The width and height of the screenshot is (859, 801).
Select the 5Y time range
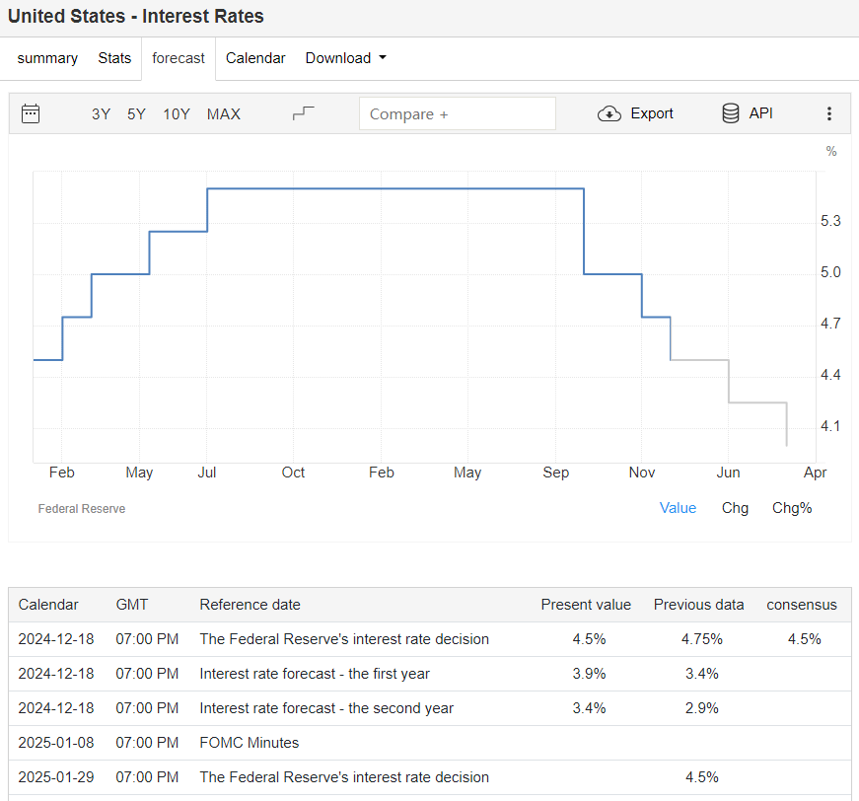point(136,113)
